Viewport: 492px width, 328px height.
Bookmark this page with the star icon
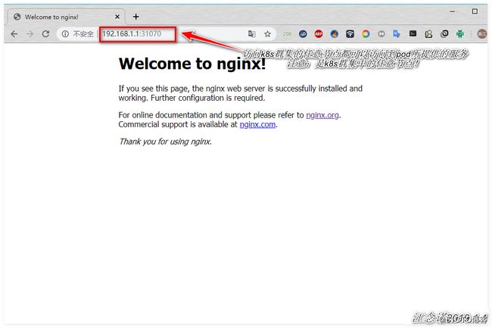pyautogui.click(x=267, y=34)
